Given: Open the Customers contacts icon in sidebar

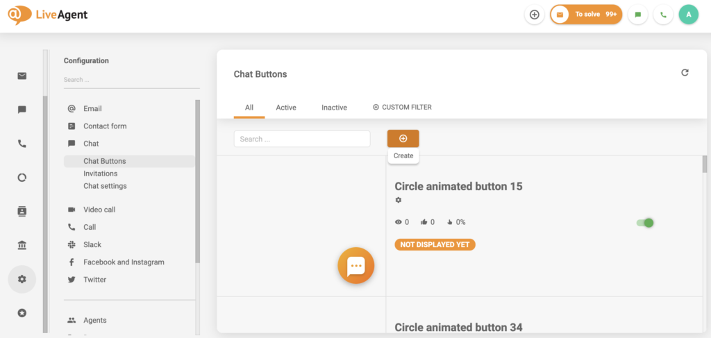Looking at the screenshot, I should (x=22, y=211).
